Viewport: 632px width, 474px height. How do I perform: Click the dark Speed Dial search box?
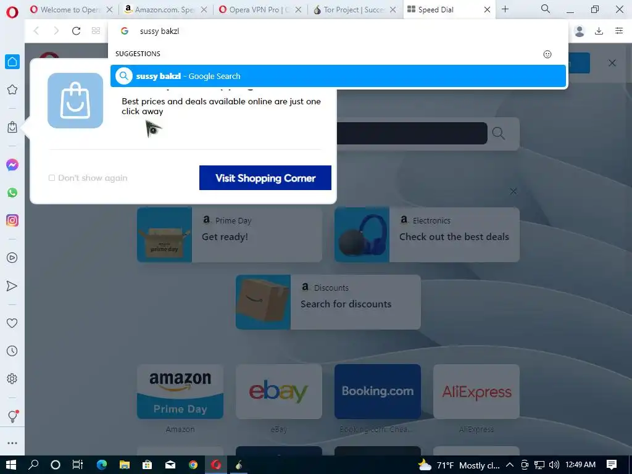click(x=412, y=133)
